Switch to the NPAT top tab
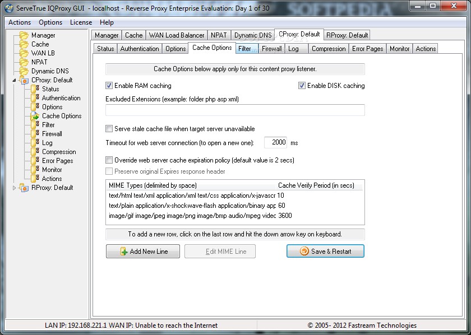Screen dimensions: 471x335 tap(219, 35)
